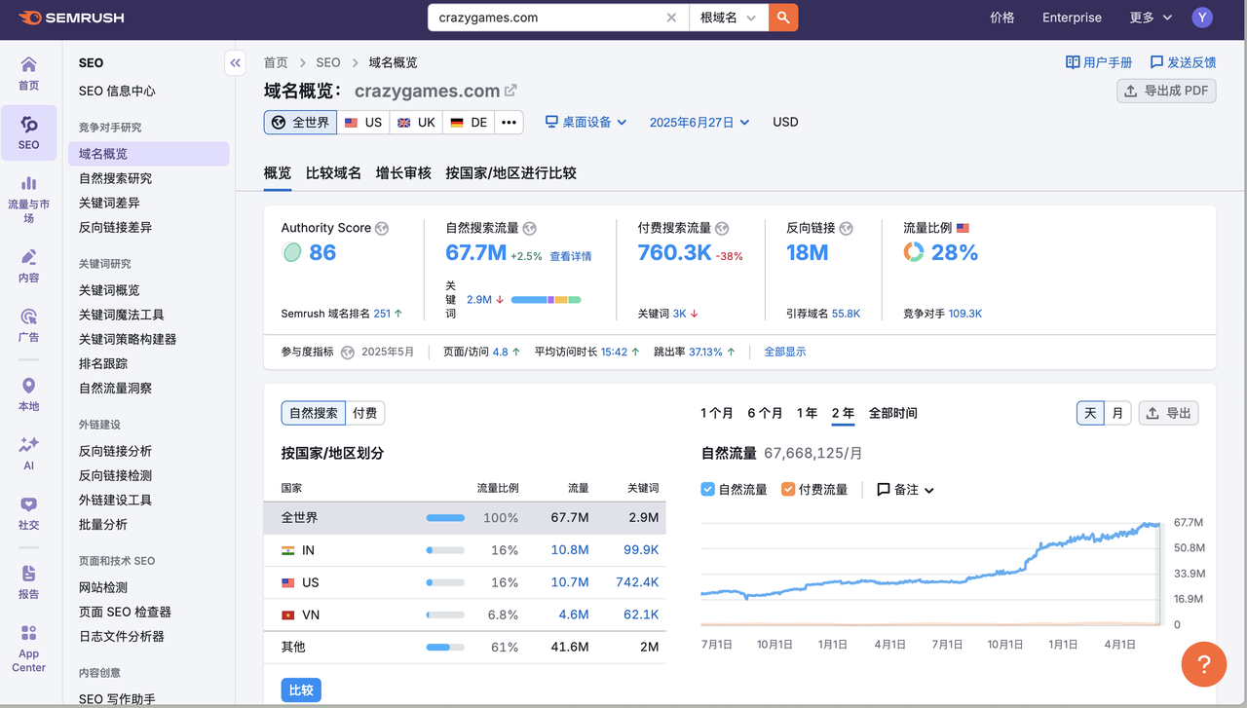The height and width of the screenshot is (708, 1247).
Task: Click the 导出成 PDF button
Action: [1165, 91]
